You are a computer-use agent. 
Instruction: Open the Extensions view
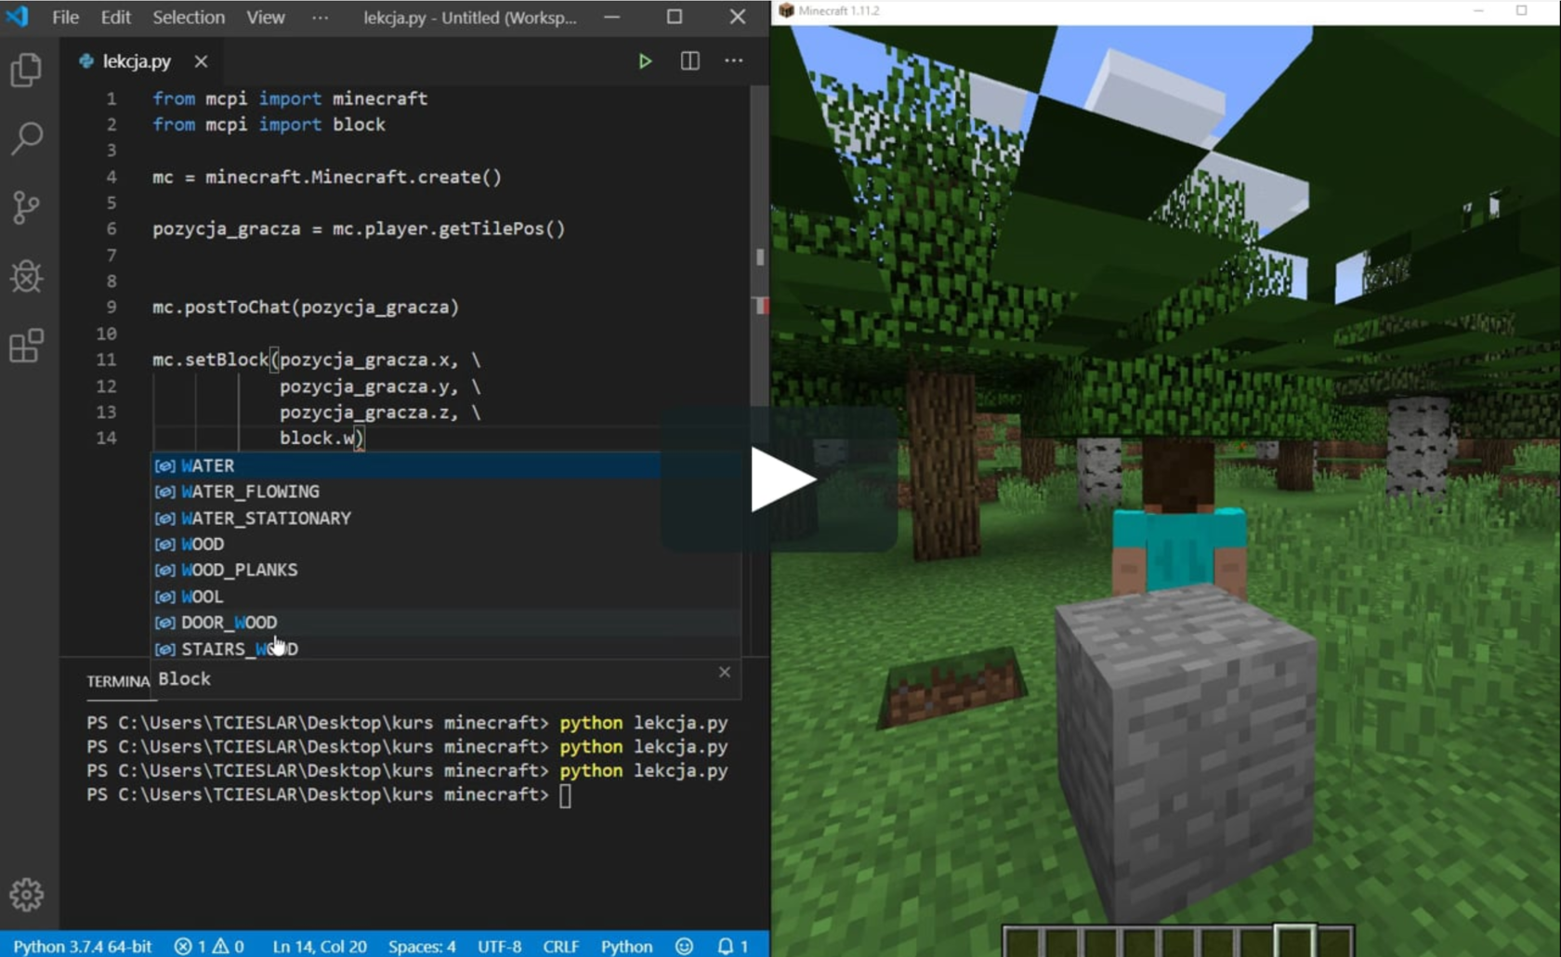26,346
